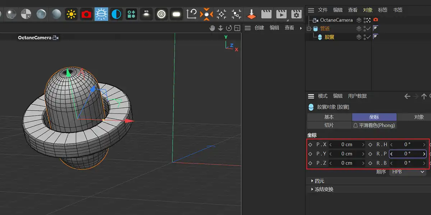Click the viewport pan hand icon
Viewport: 431px width, 215px height.
212,28
